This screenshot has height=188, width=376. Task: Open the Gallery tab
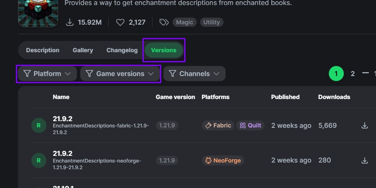coord(83,50)
